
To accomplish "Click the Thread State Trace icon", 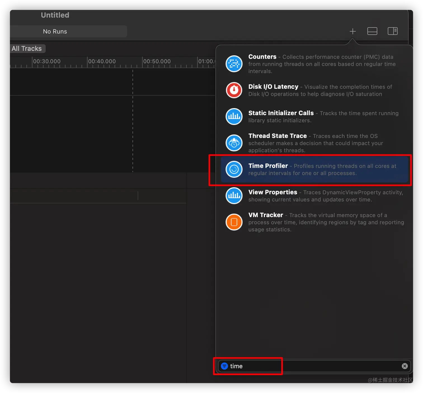I will pos(234,143).
